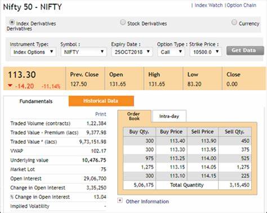267x213 pixels.
Task: Click the -14.20 change value
Action: pyautogui.click(x=25, y=86)
